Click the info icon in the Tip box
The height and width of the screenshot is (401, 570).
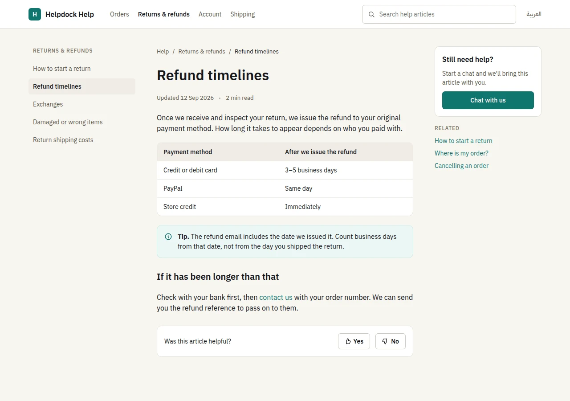coord(168,237)
